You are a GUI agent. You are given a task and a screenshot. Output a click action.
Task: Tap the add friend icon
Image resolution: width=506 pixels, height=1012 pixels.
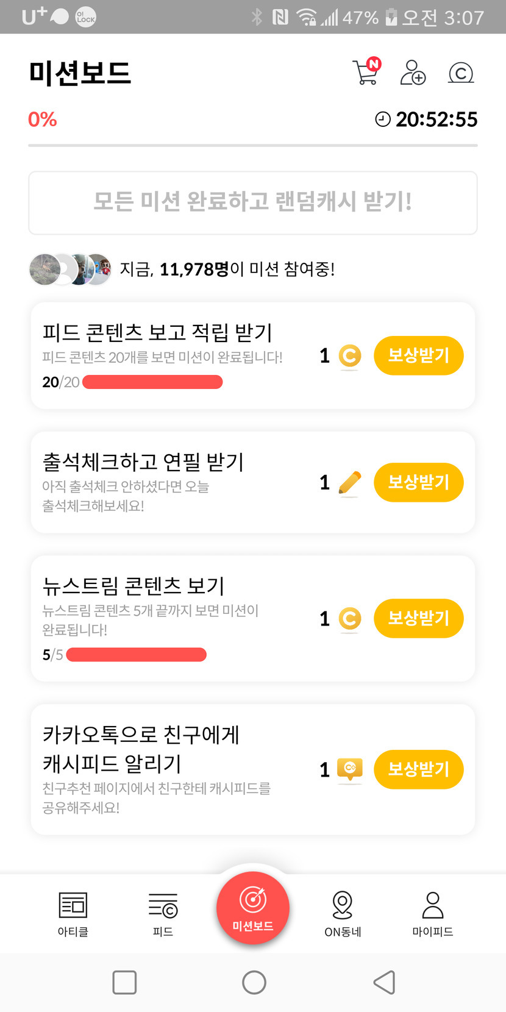coord(413,73)
